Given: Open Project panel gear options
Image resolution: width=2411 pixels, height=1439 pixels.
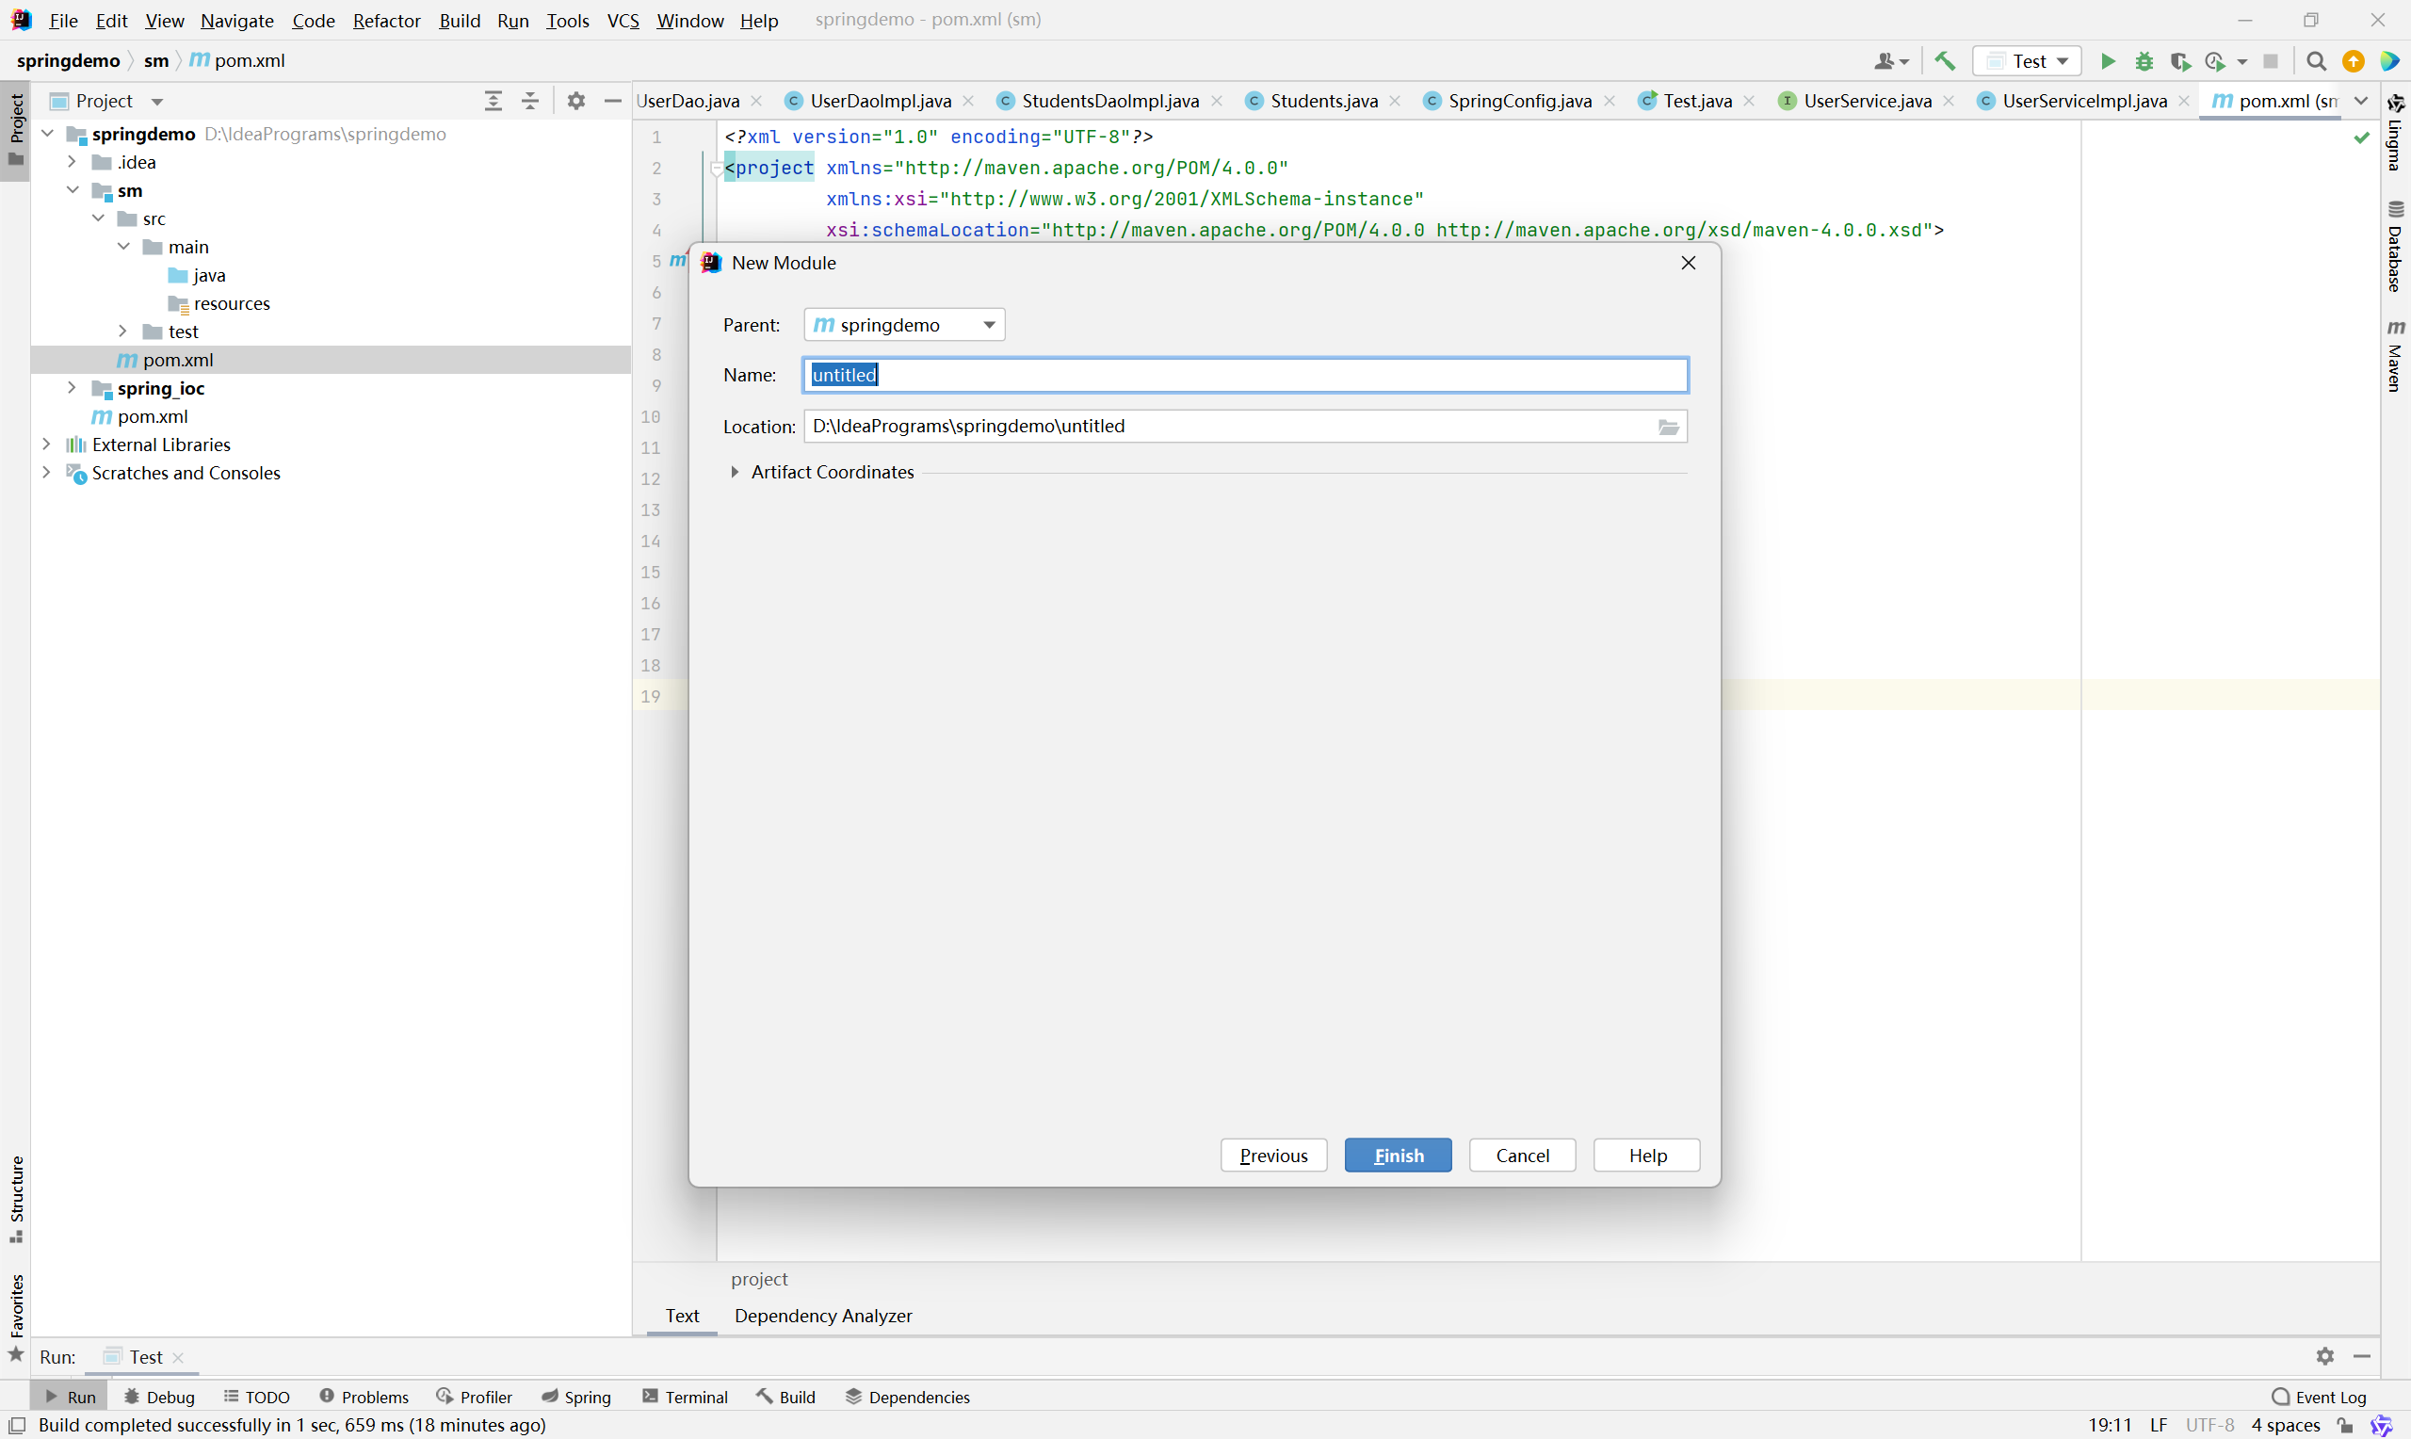Looking at the screenshot, I should (x=576, y=101).
